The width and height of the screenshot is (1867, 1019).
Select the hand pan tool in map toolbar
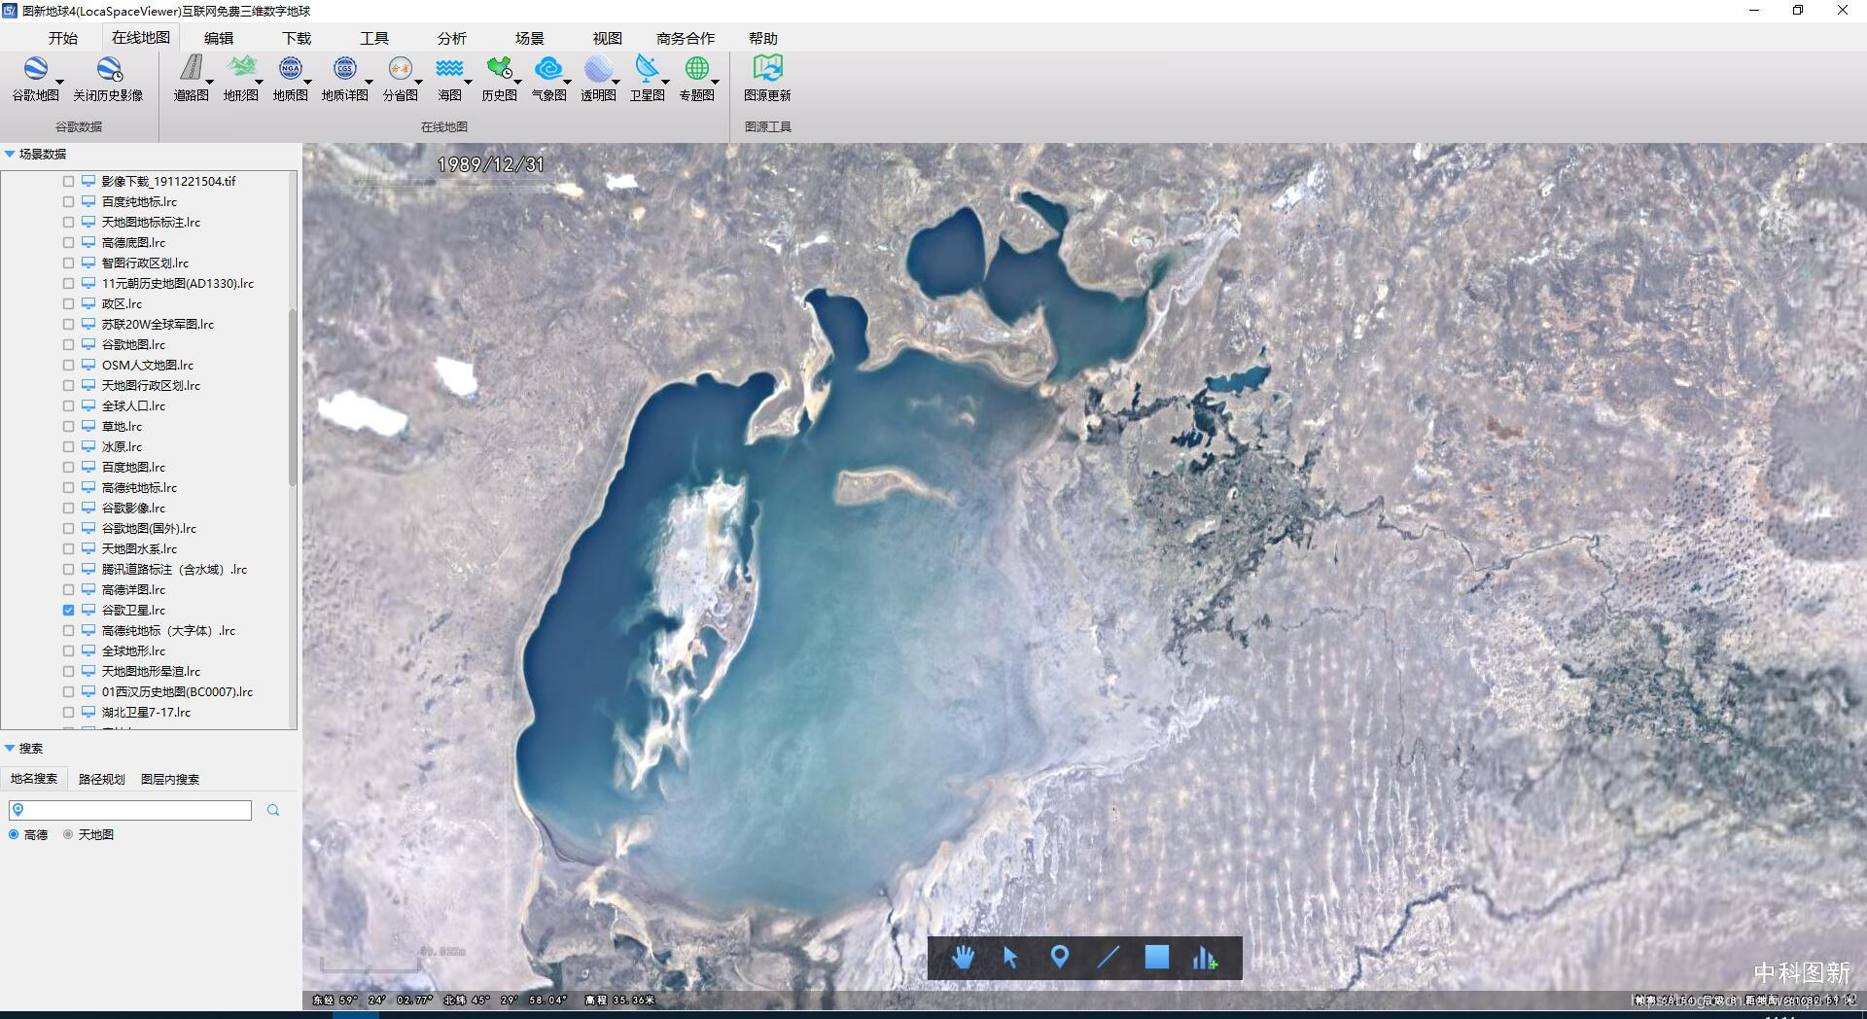(963, 958)
